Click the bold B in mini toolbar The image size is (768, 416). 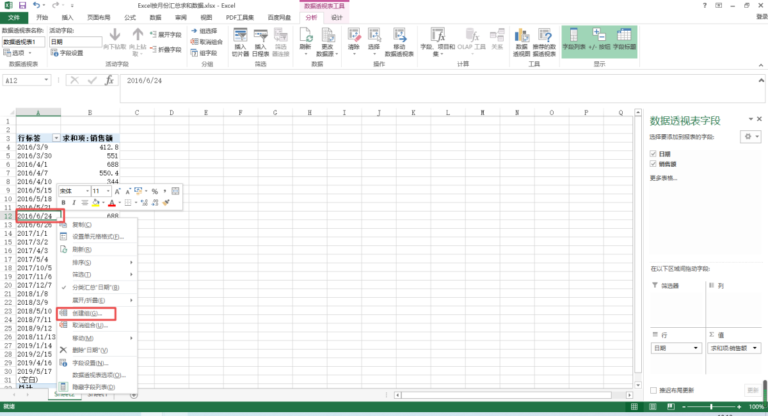pyautogui.click(x=63, y=203)
